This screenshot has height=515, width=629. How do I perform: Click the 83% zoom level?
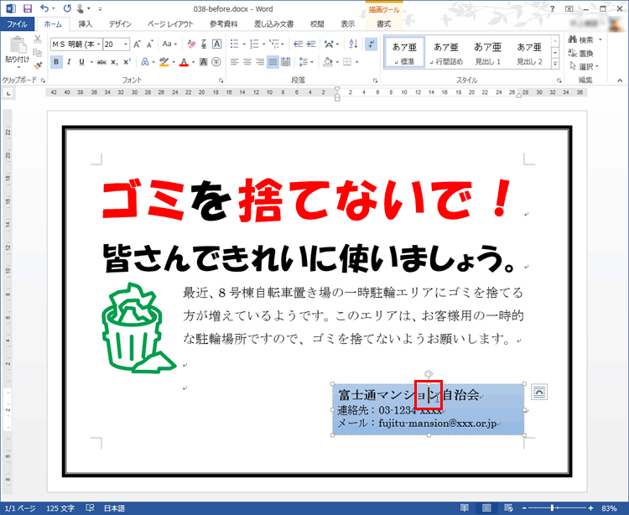pyautogui.click(x=609, y=508)
